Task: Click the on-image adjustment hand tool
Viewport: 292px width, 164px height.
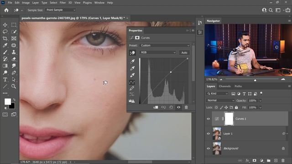Action: point(132,53)
